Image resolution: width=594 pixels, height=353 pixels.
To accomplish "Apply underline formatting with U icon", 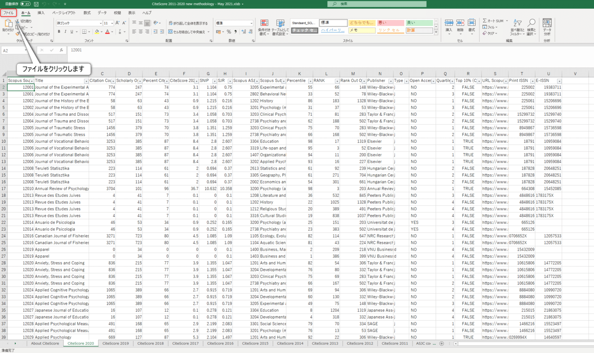I will coord(71,32).
